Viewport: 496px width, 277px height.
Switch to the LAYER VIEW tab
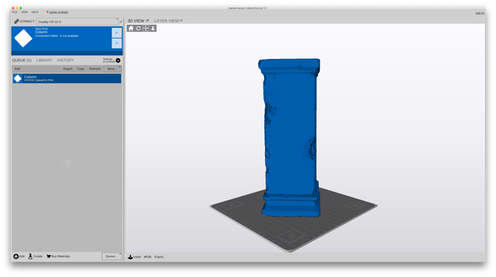point(166,20)
